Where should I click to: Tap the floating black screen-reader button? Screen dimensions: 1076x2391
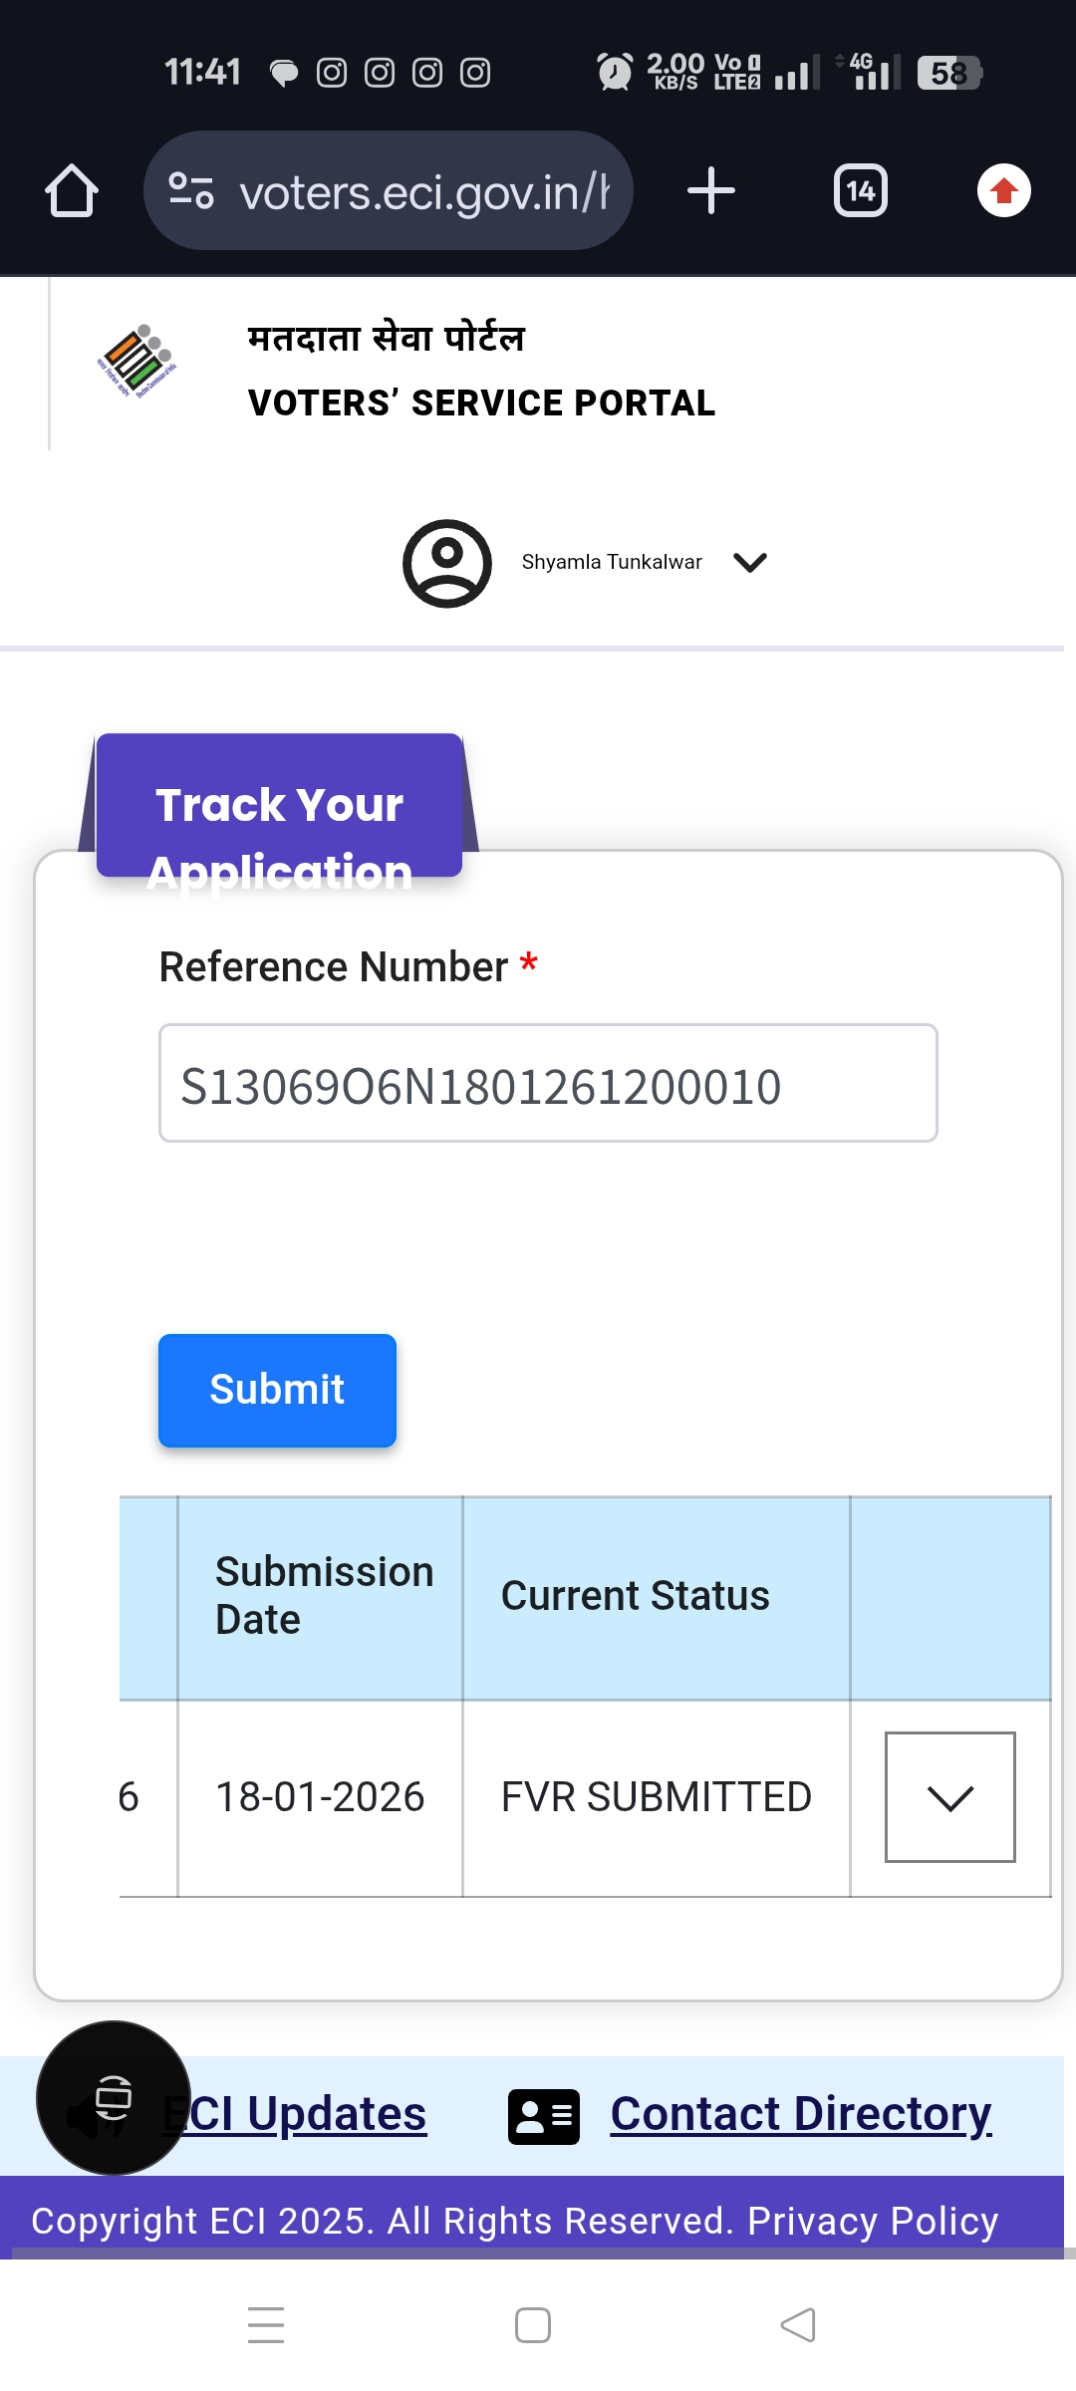click(114, 2097)
